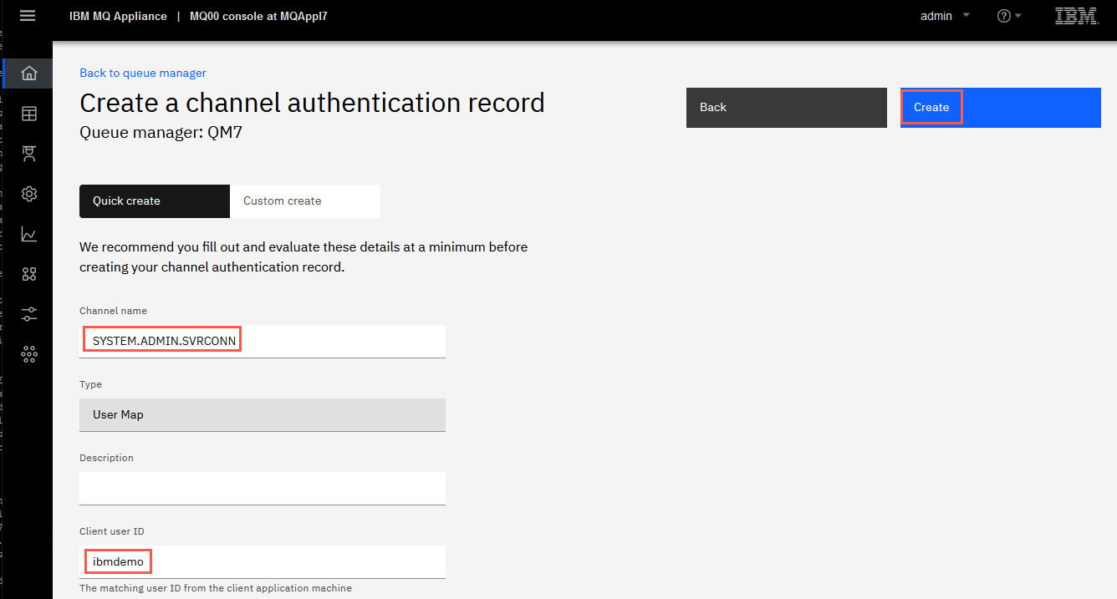Click the page heading Create a channel authentication record

tap(312, 103)
